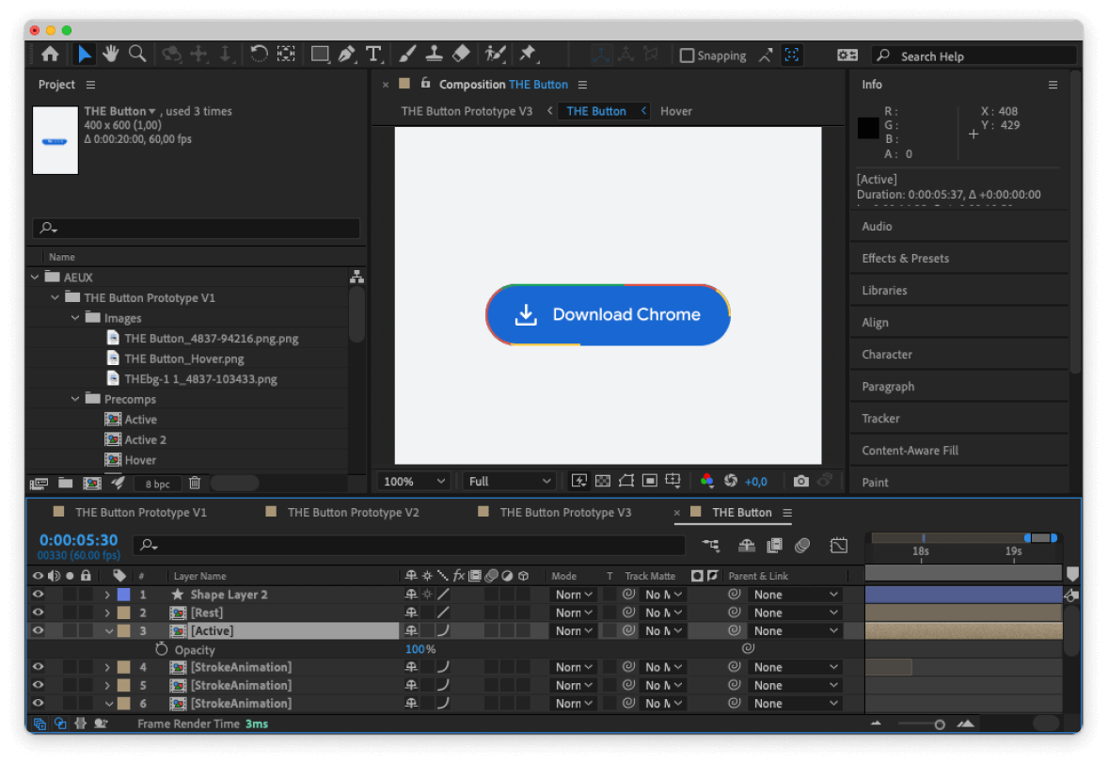The image size is (1108, 764).
Task: Select the Type text tool
Action: click(x=373, y=55)
